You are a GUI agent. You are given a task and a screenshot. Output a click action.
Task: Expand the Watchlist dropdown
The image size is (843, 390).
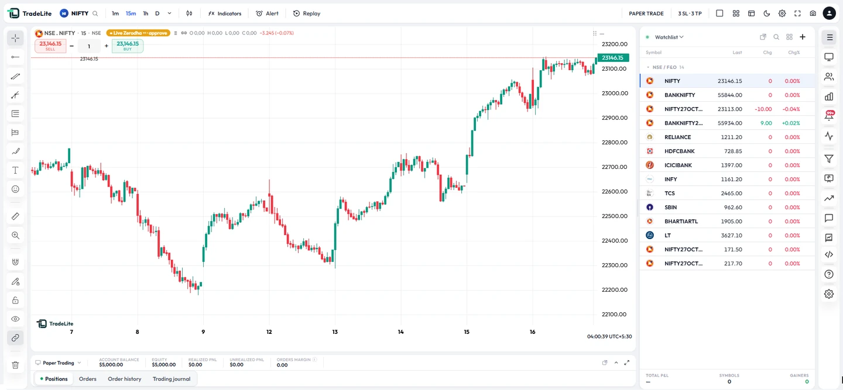(669, 37)
